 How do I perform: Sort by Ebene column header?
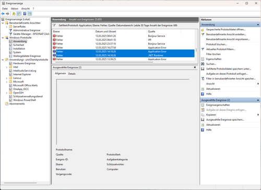(x=73, y=31)
